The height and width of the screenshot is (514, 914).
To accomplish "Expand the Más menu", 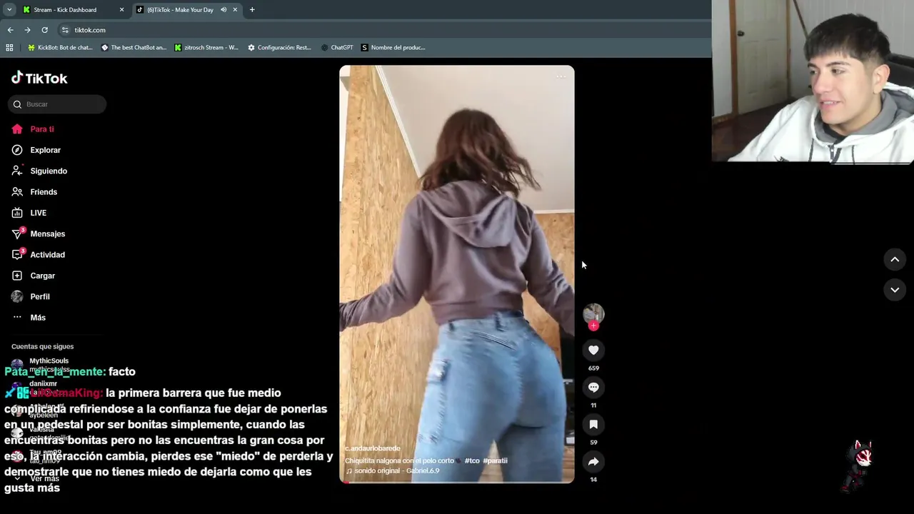I will pyautogui.click(x=29, y=318).
